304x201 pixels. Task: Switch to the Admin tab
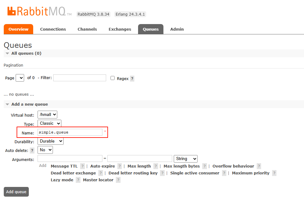pos(177,29)
